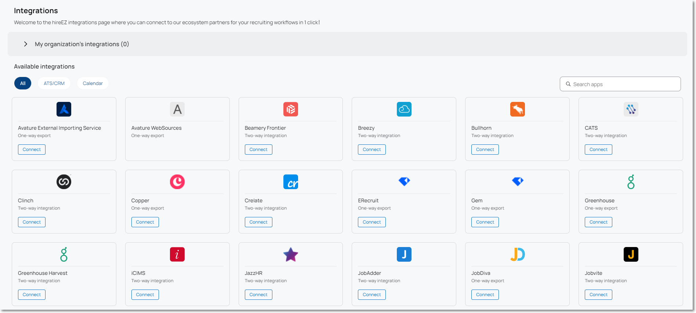Click 'Two-way integration' under Jobvite
The image size is (696, 313).
pyautogui.click(x=606, y=281)
